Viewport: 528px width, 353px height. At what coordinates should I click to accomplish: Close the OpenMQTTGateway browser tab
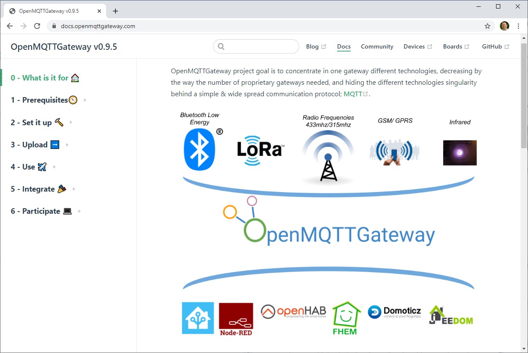pos(100,11)
